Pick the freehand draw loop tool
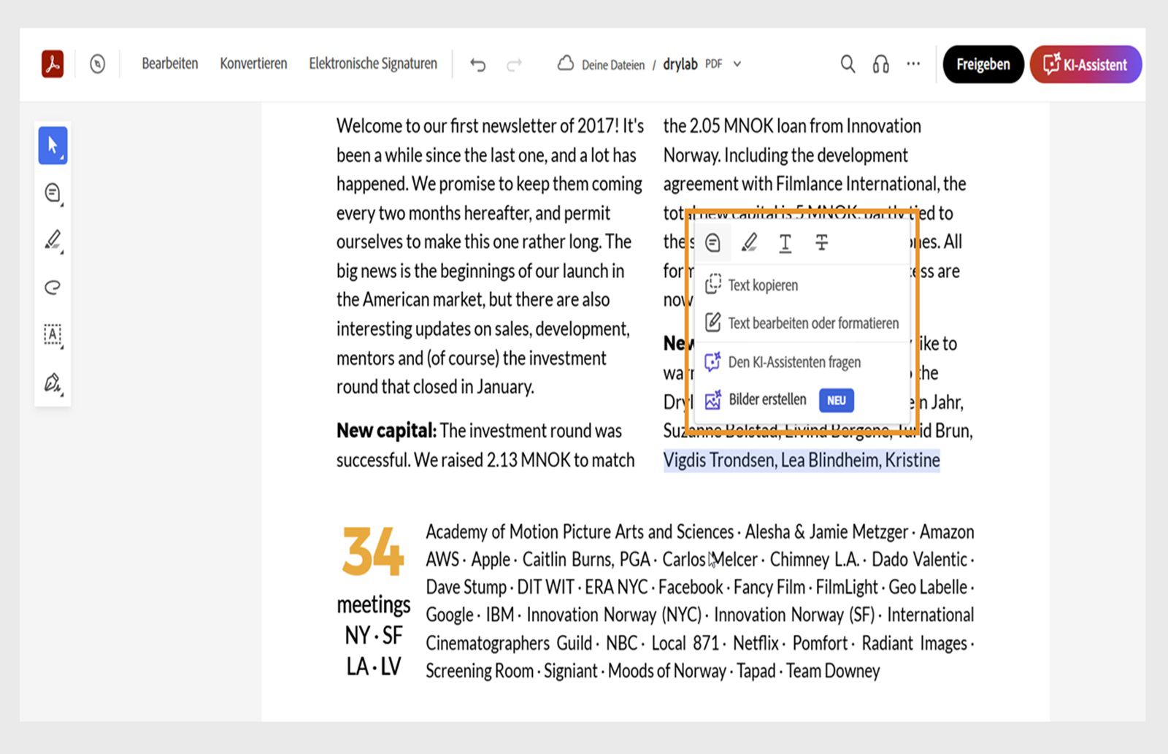Screen dimensions: 1168x754 pos(53,287)
